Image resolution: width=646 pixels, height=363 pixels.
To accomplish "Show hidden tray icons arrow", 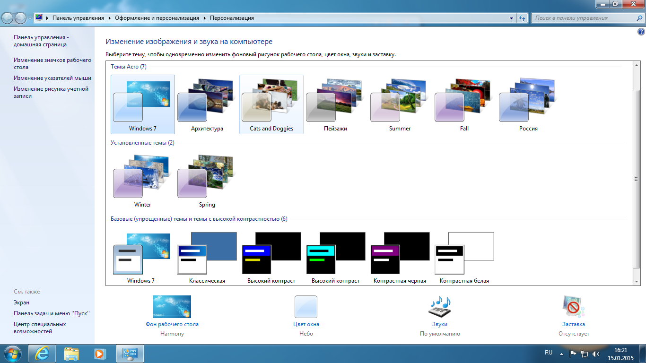I will [x=561, y=353].
